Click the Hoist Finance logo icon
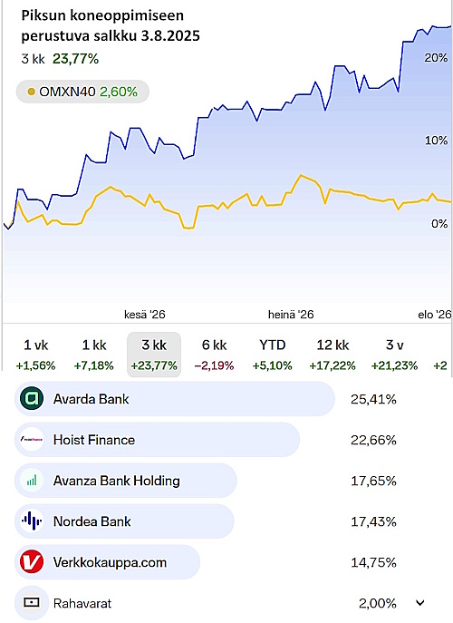Viewport: 453px width, 623px height. (32, 440)
